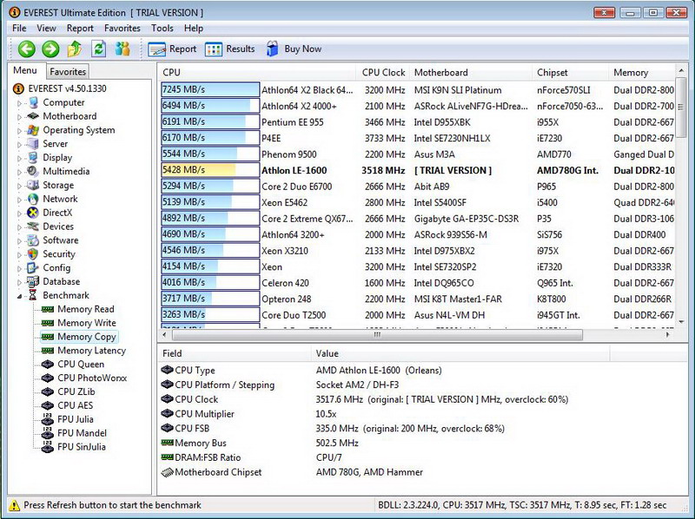This screenshot has width=695, height=519.
Task: Select the Database icon in tree
Action: tap(33, 282)
